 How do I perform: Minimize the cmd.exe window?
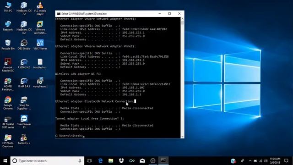(x=160, y=13)
